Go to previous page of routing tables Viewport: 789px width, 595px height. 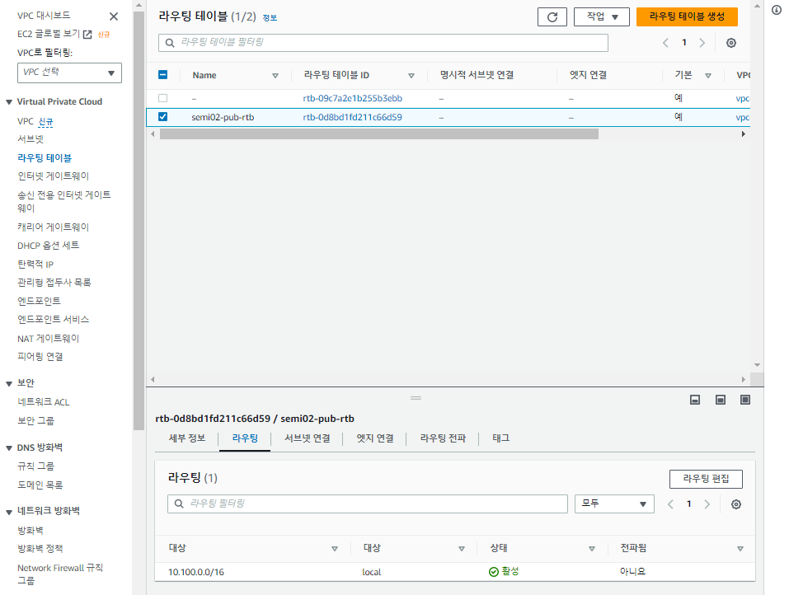[x=665, y=43]
